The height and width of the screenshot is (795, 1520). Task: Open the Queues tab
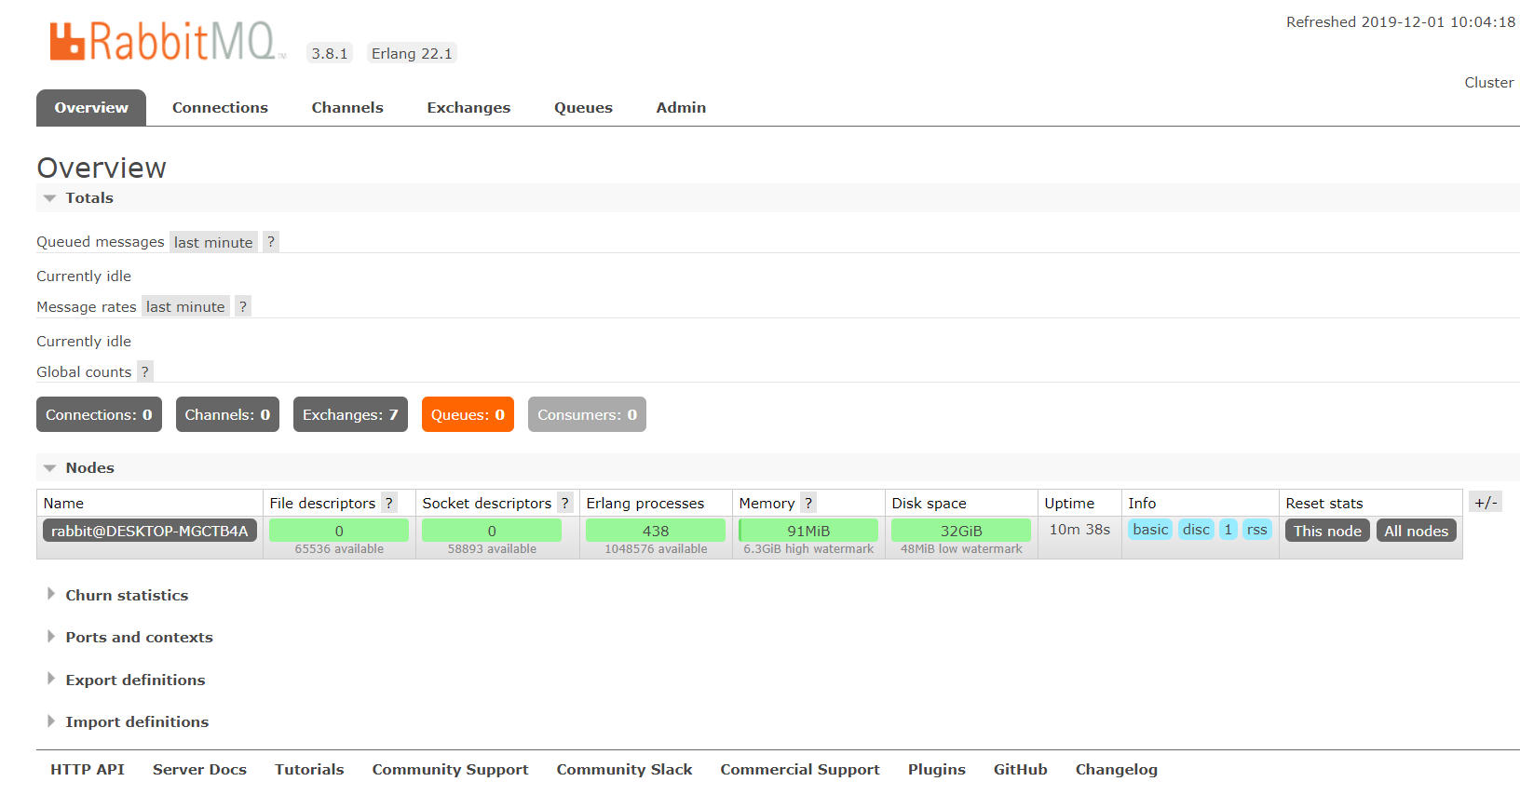[583, 108]
